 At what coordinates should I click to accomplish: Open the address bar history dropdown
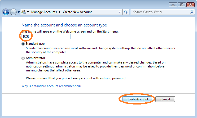[120, 12]
